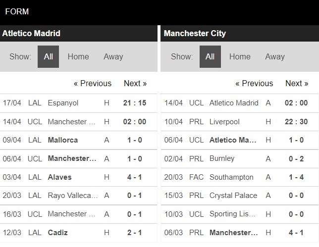The height and width of the screenshot is (247, 319).
Task: Open the Cadiz match on 12/03
Action: coord(79,233)
